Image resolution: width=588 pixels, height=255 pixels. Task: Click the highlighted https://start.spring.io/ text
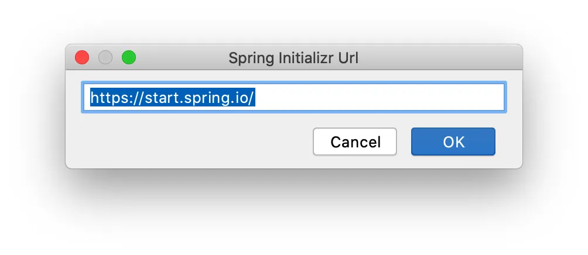pyautogui.click(x=173, y=97)
